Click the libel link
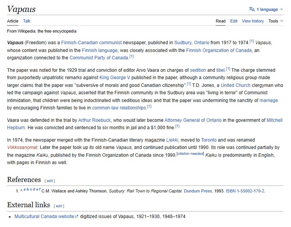 pos(220,70)
